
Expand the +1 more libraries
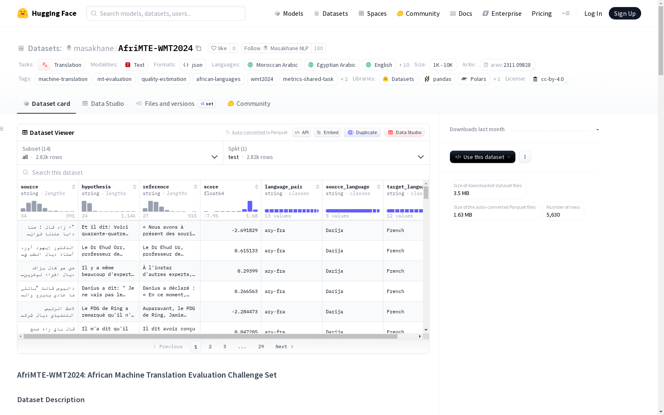pos(497,79)
